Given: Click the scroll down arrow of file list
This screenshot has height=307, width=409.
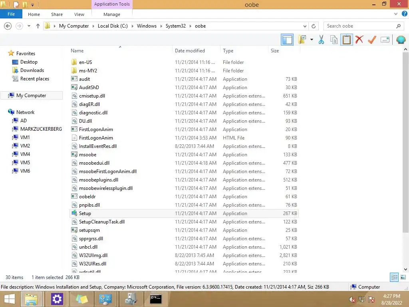Looking at the screenshot, I should (405, 269).
